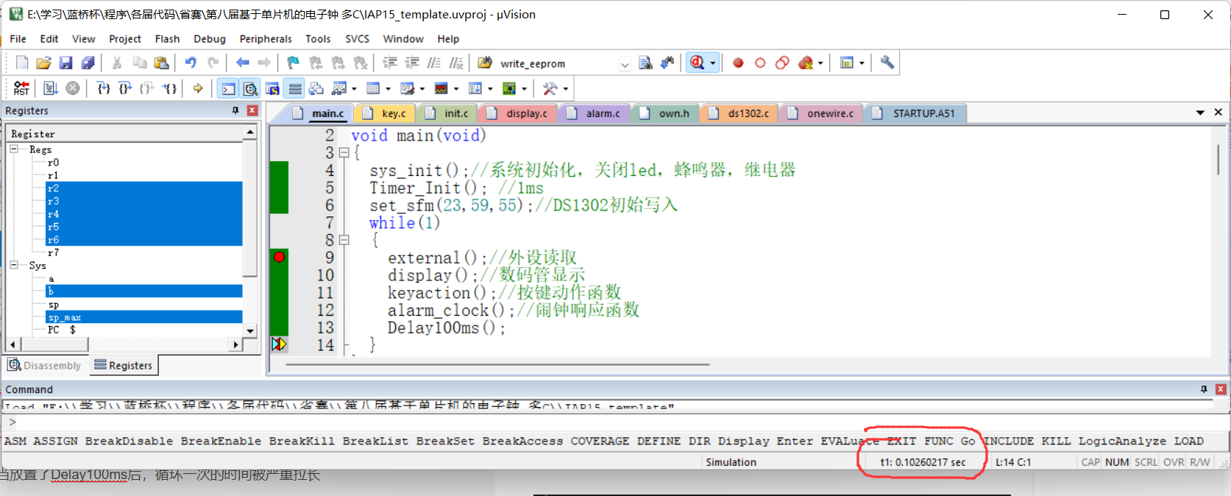Click the command line input field
The height and width of the screenshot is (496, 1231).
tap(615, 422)
